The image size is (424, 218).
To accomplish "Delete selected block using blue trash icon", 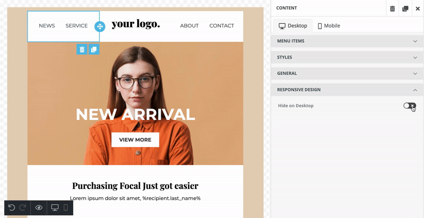I will tap(82, 49).
